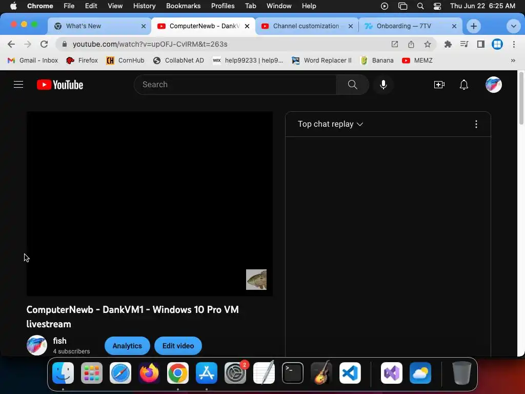
Task: Click the share icon in the address bar
Action: (411, 44)
